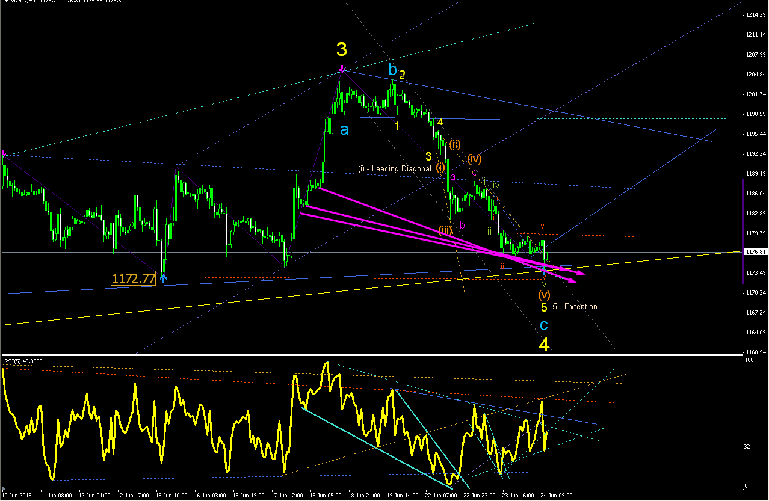Click the 1201.74 price axis label
The width and height of the screenshot is (769, 501).
click(756, 94)
